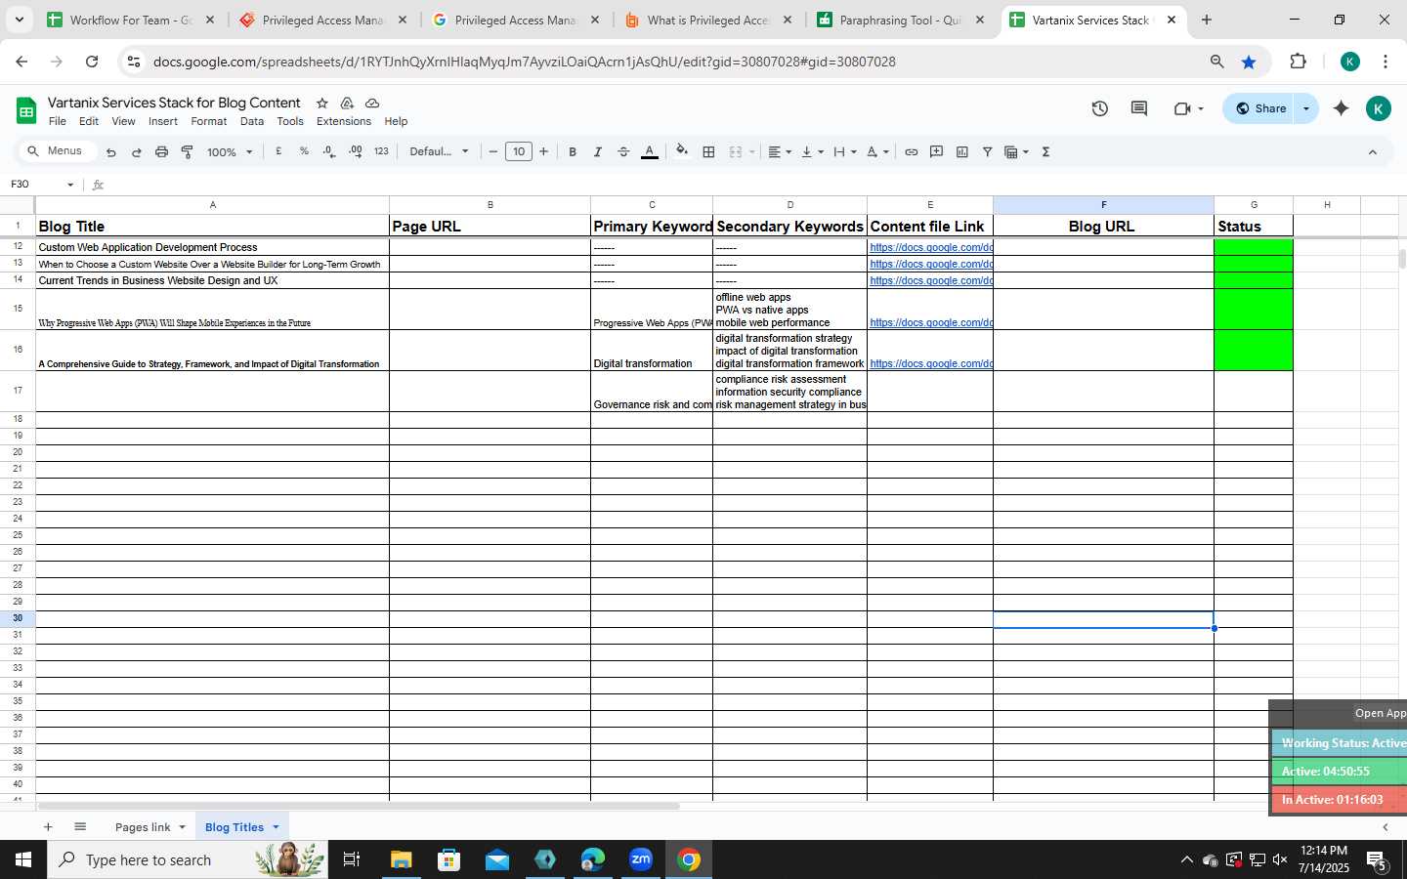
Task: Star the Vartanix spreadsheet document
Action: point(322,104)
